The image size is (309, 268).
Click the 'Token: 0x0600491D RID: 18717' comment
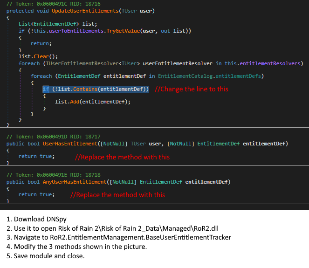tap(54, 137)
